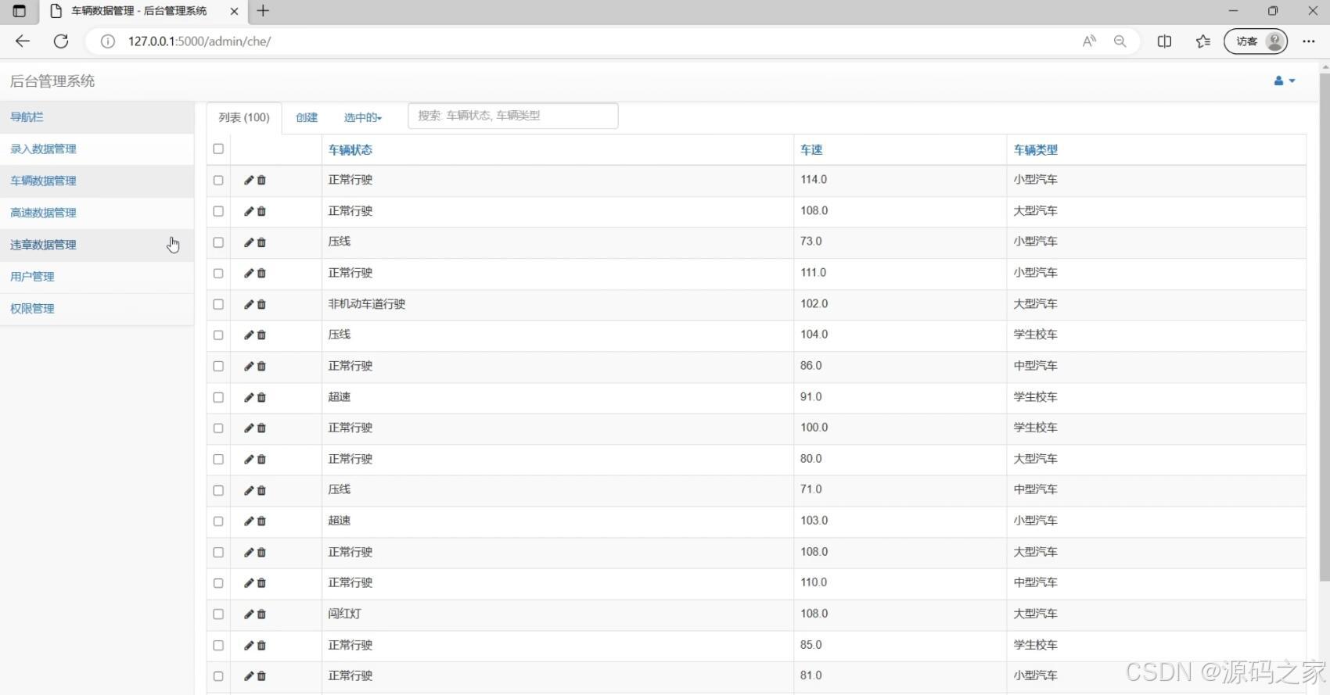Select checkbox of 非机动车道行驶 row

tap(218, 304)
